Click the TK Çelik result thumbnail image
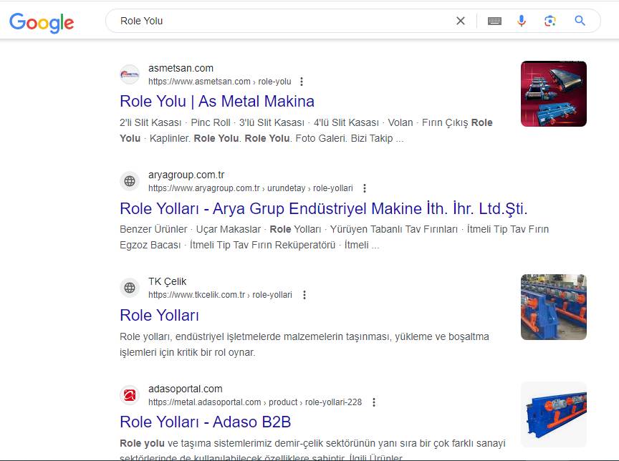619x461 pixels. pyautogui.click(x=553, y=307)
